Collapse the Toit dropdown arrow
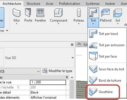Viewport: 127px width, 100px height. coord(93,24)
